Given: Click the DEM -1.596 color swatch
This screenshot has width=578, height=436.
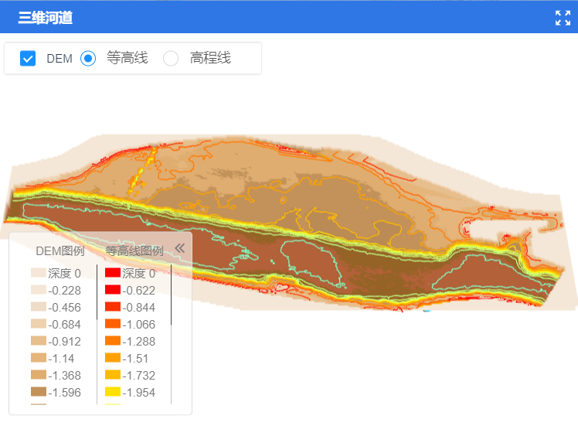Looking at the screenshot, I should (x=39, y=392).
